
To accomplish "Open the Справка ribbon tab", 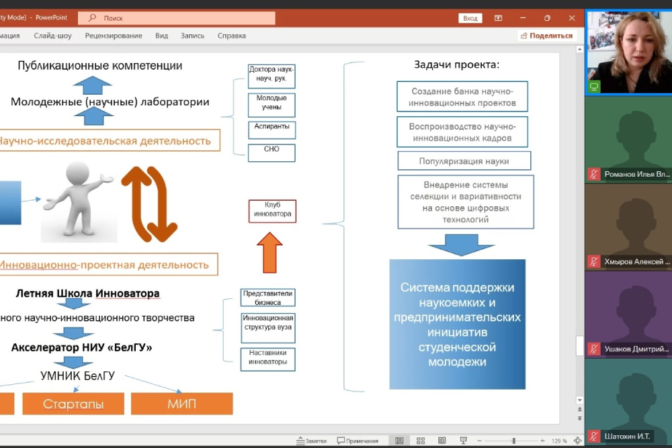I will 231,36.
